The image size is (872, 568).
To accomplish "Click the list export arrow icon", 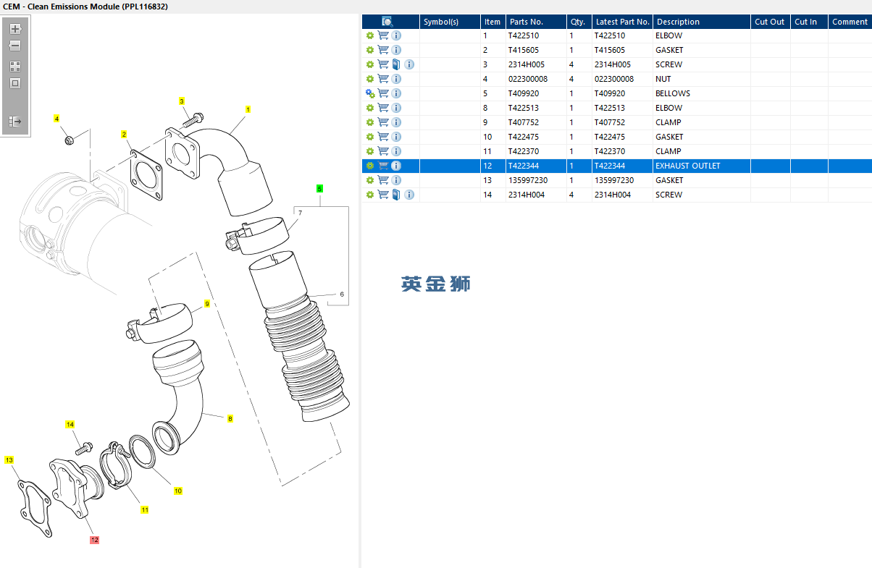I will pyautogui.click(x=15, y=122).
